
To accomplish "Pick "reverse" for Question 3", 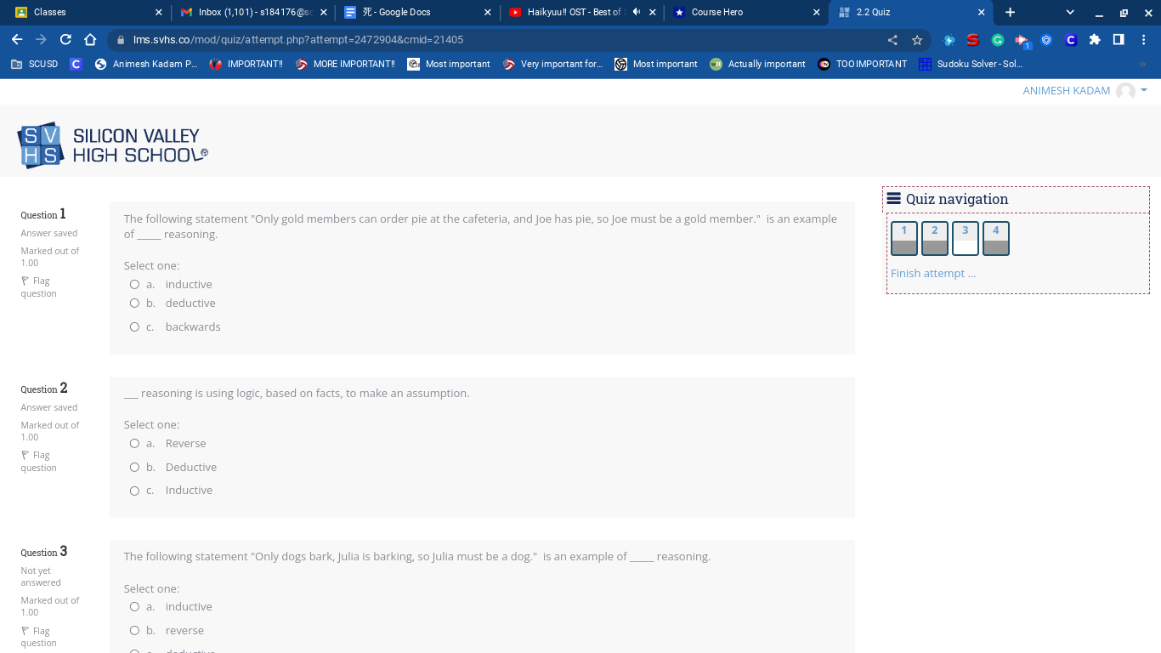I will (x=134, y=630).
